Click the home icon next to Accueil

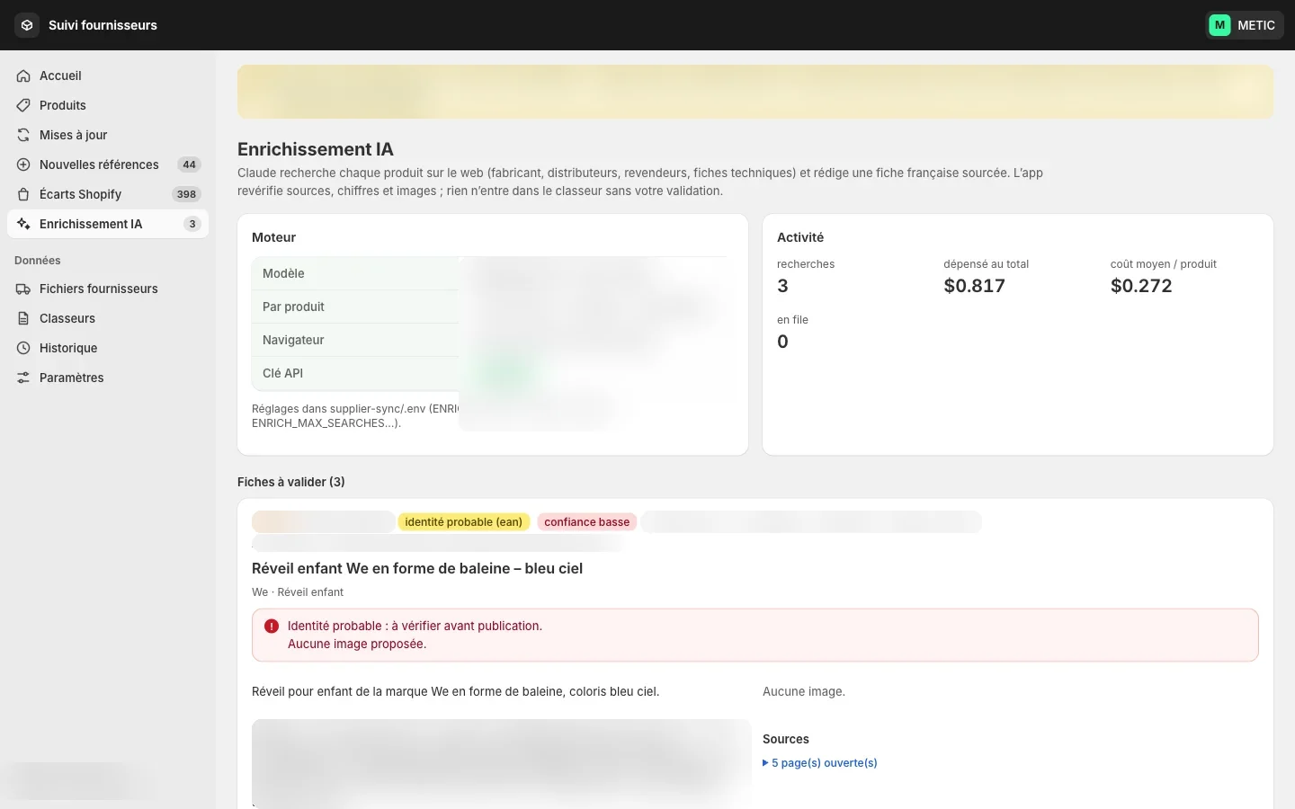tap(23, 76)
